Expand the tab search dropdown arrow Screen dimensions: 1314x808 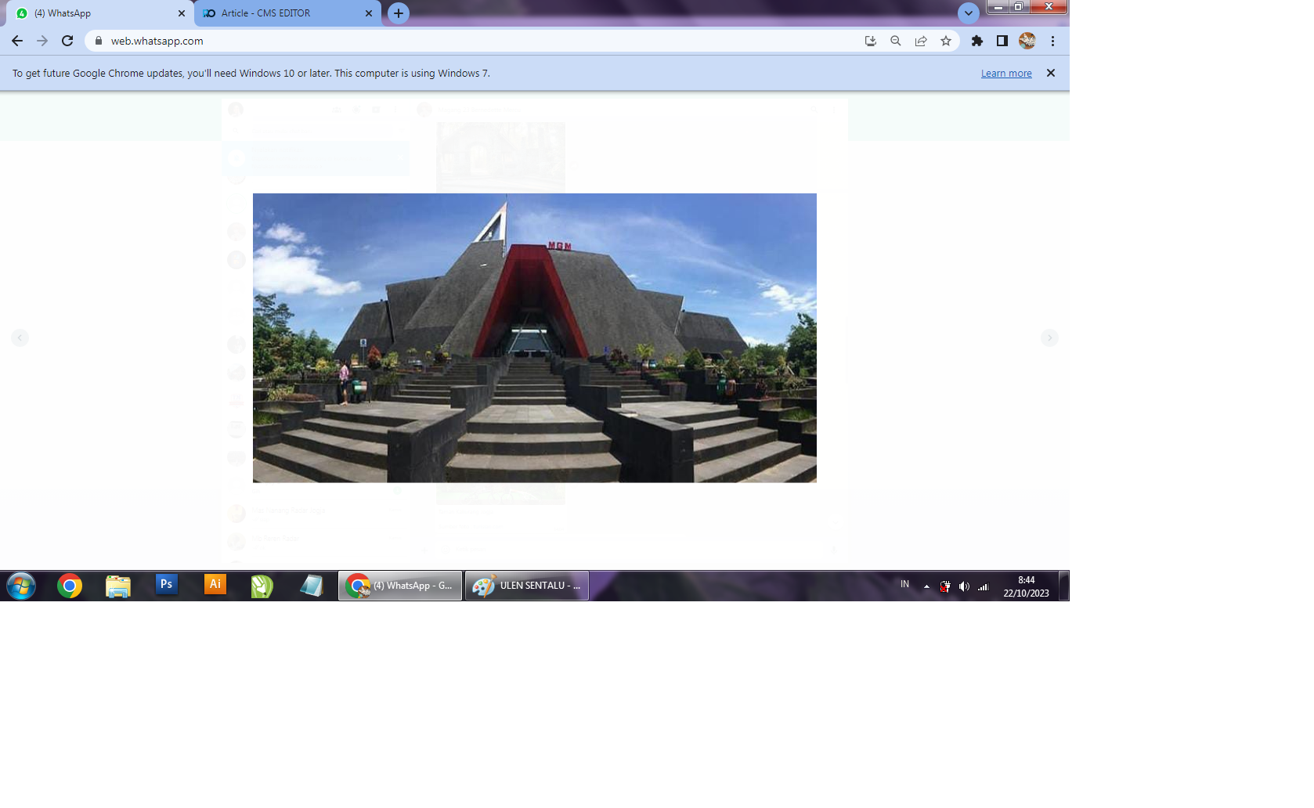point(969,13)
